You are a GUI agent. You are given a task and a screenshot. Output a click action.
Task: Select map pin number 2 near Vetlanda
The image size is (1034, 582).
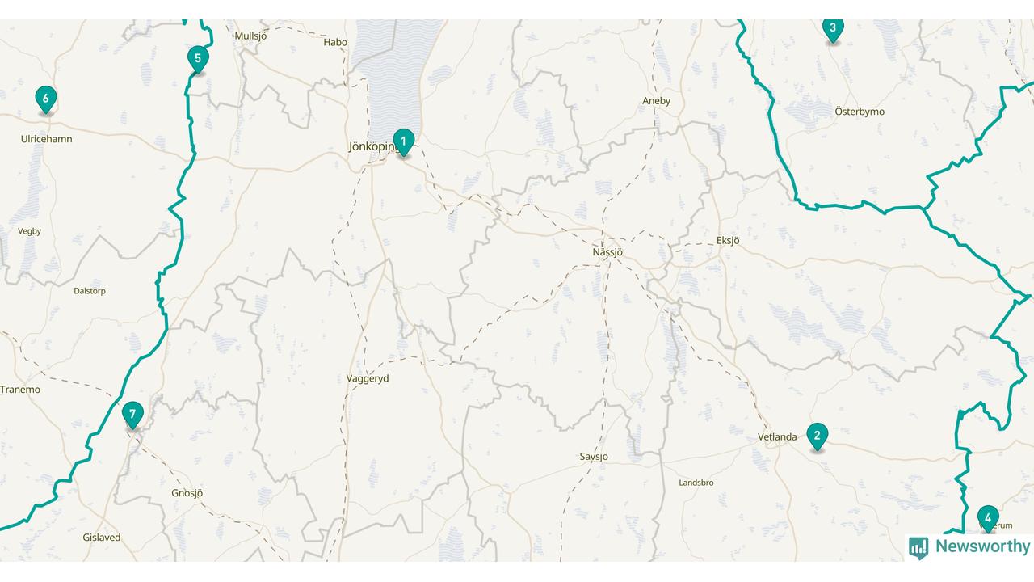(817, 436)
